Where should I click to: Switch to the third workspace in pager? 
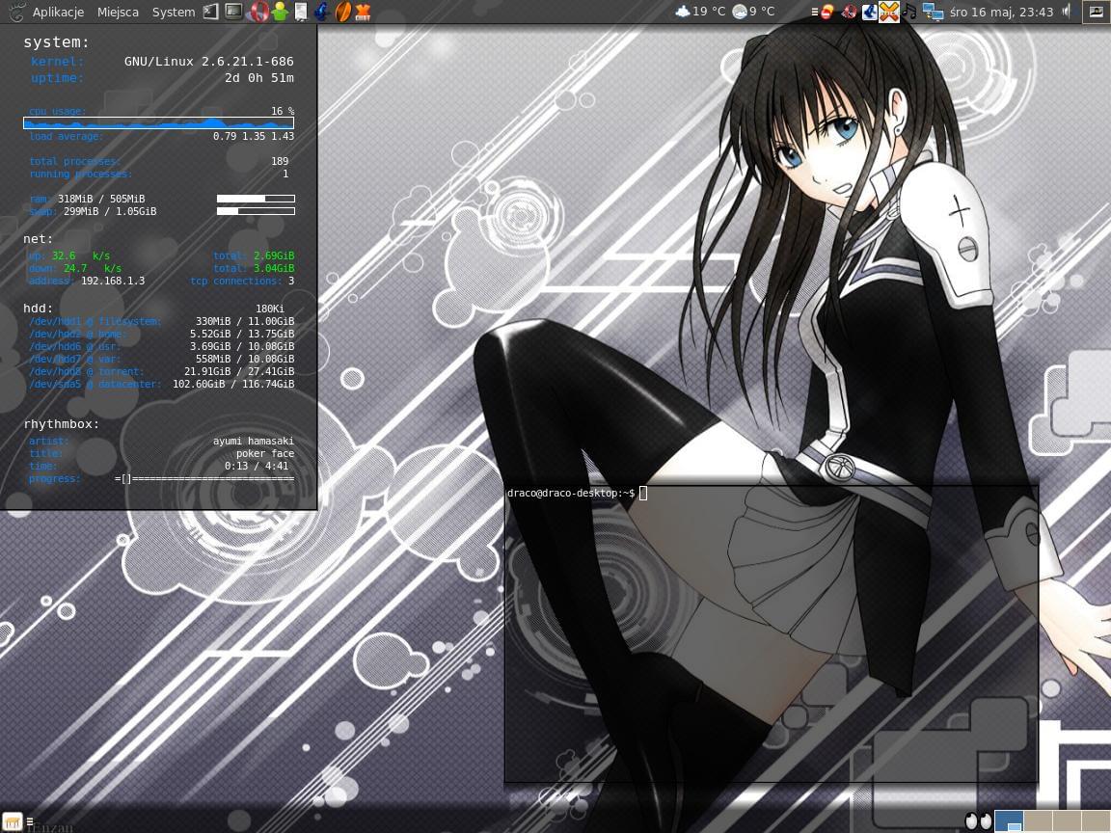(1067, 821)
